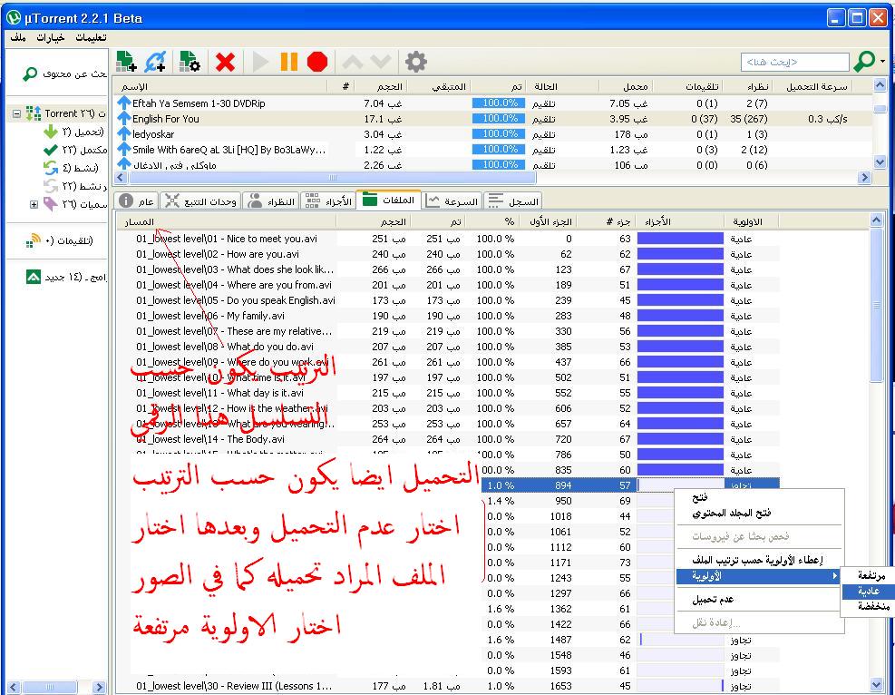Stop the torrent using the red stop icon
The height and width of the screenshot is (695, 895).
click(x=316, y=62)
